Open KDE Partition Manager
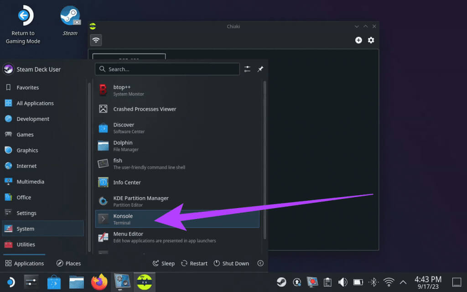The width and height of the screenshot is (467, 292). click(x=177, y=201)
